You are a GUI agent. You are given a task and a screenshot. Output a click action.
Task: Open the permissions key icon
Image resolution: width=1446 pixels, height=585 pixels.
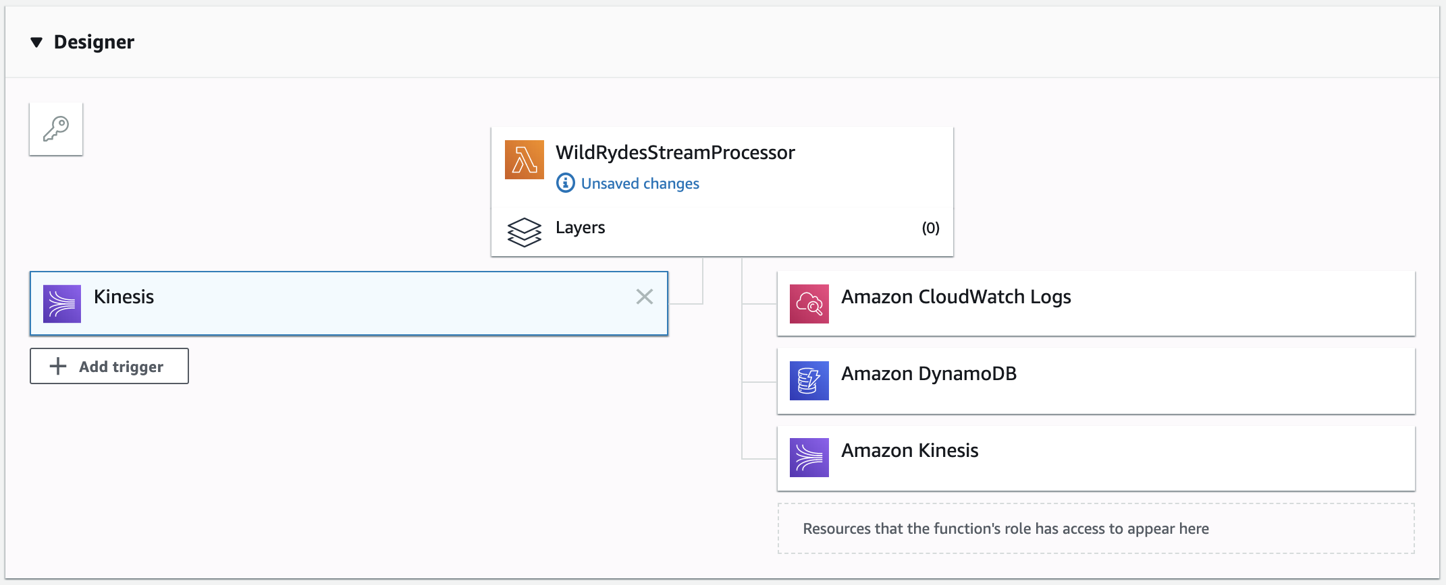point(56,129)
